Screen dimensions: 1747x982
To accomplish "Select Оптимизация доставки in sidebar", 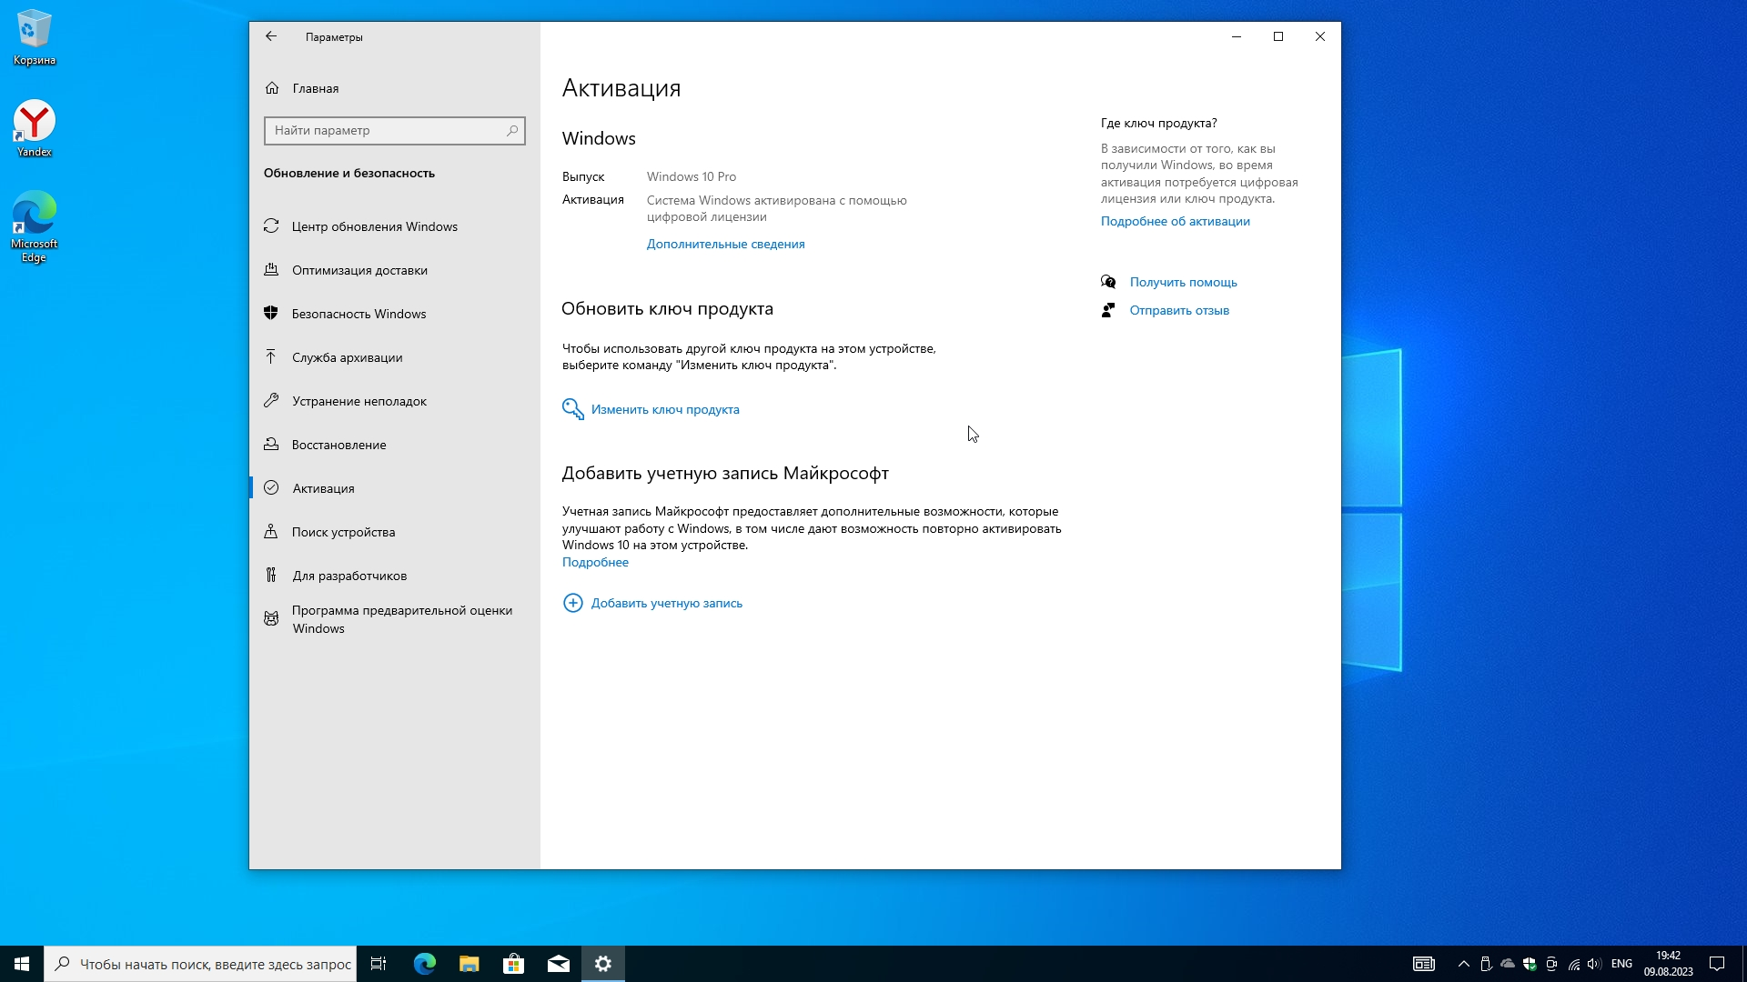I will coord(359,270).
